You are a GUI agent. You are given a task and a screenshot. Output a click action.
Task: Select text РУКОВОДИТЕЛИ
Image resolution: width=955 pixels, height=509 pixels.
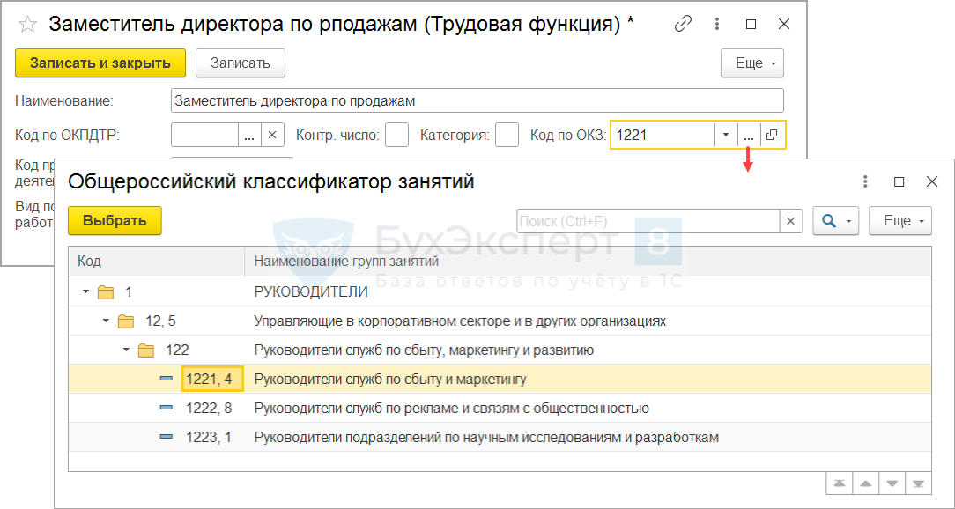click(311, 292)
